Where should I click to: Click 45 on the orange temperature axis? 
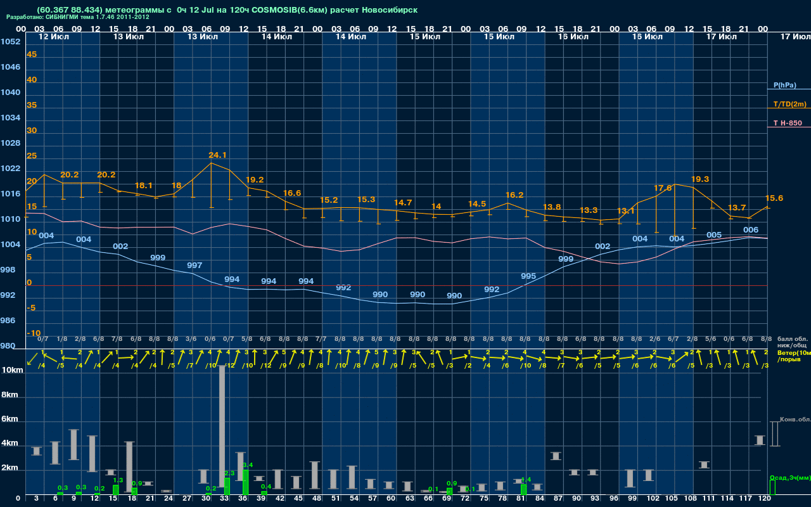pyautogui.click(x=32, y=55)
